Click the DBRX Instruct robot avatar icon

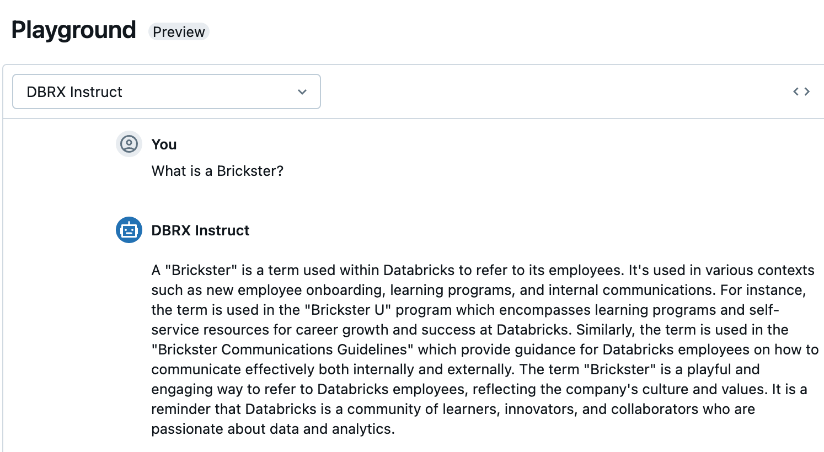(129, 230)
